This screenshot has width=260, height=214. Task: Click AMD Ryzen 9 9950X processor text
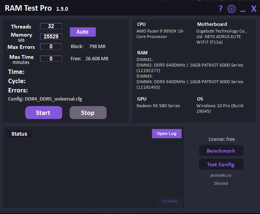160,34
